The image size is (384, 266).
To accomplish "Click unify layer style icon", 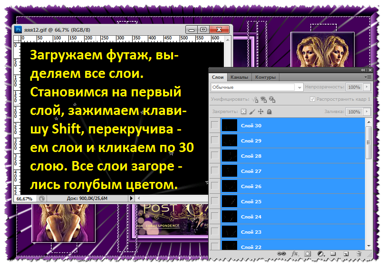I will tap(272, 99).
